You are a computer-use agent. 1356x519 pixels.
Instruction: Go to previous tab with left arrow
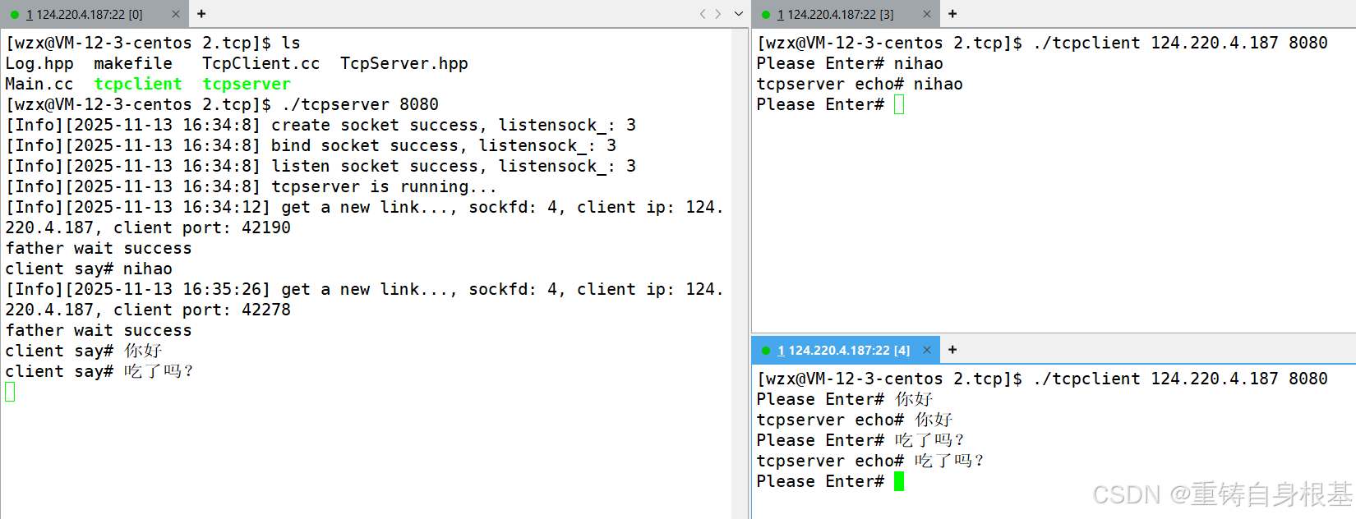(x=703, y=14)
